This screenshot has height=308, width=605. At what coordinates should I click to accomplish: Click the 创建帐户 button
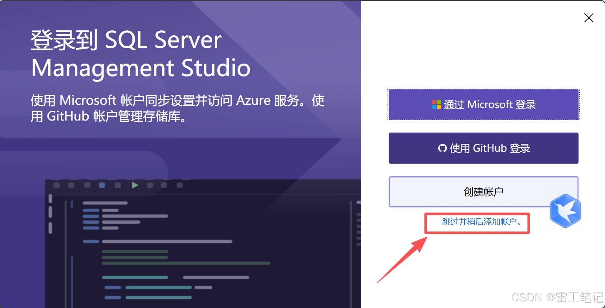coord(484,192)
